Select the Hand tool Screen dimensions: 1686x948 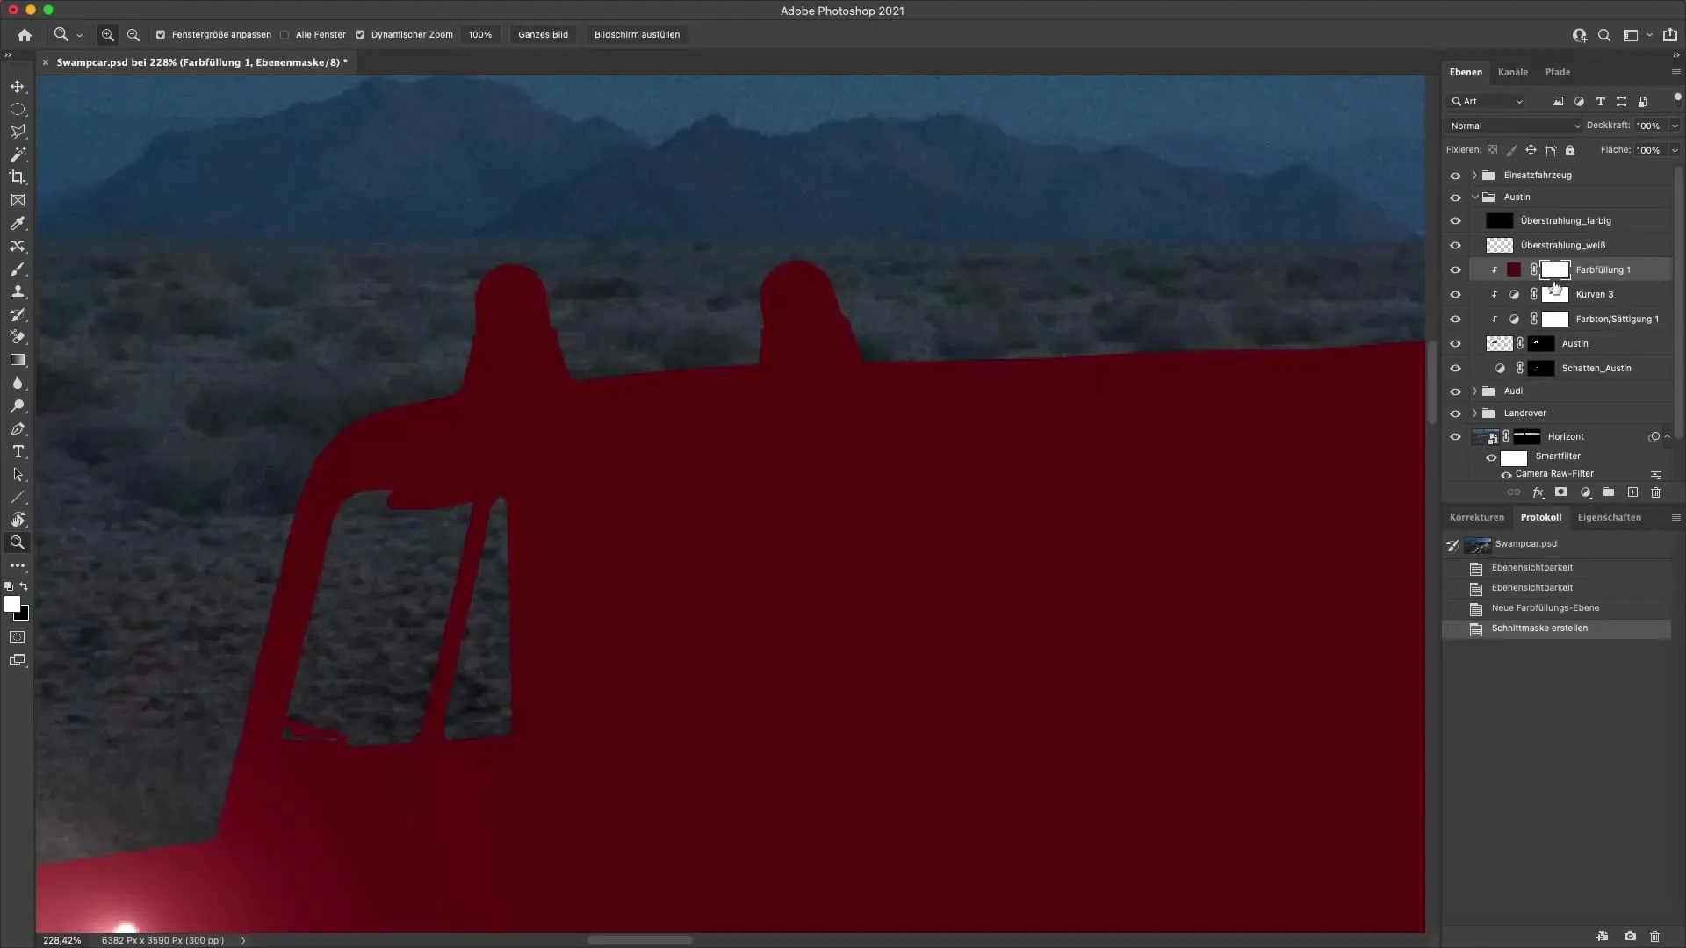click(18, 520)
